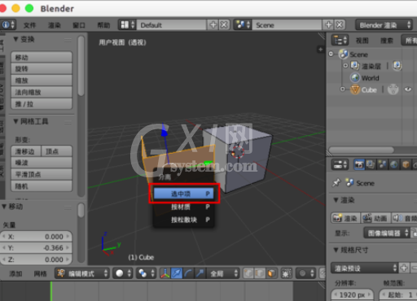Choose vertex select mode

tap(248, 273)
